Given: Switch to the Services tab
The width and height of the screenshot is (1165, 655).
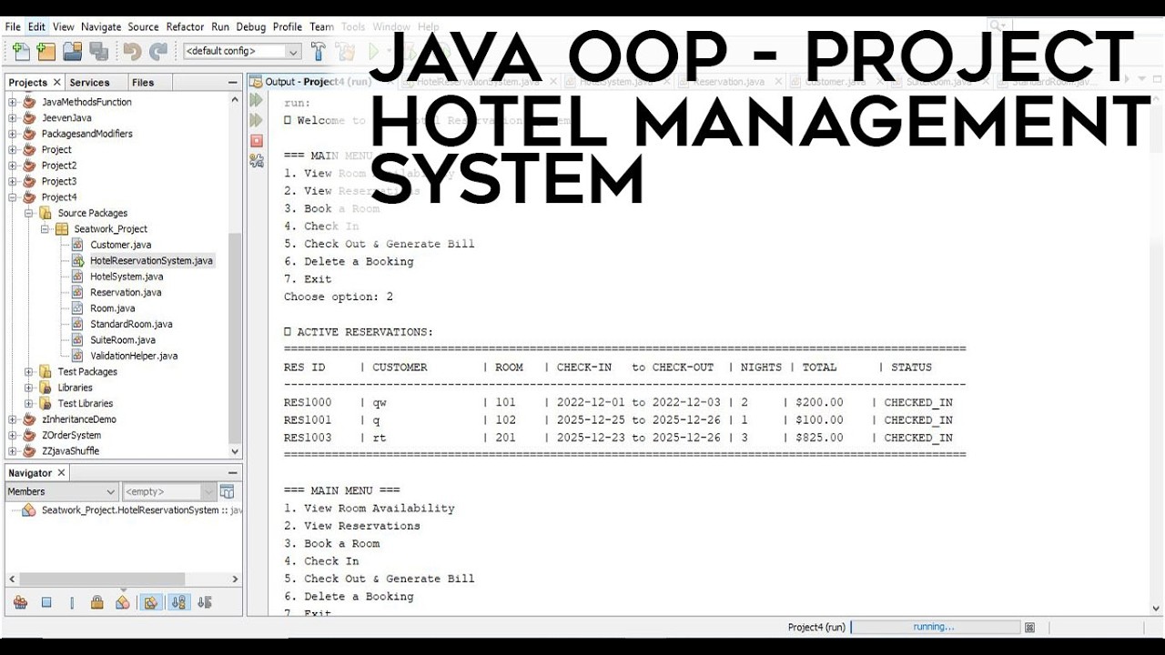Looking at the screenshot, I should pos(89,82).
